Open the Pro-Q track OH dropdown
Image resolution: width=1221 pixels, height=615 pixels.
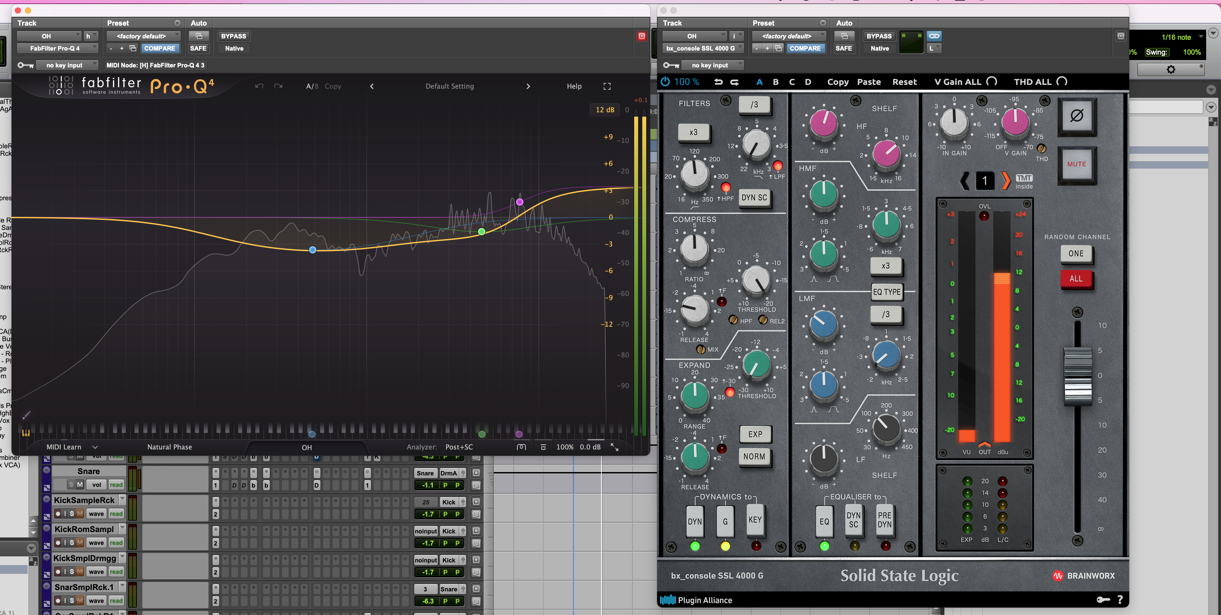(x=49, y=36)
